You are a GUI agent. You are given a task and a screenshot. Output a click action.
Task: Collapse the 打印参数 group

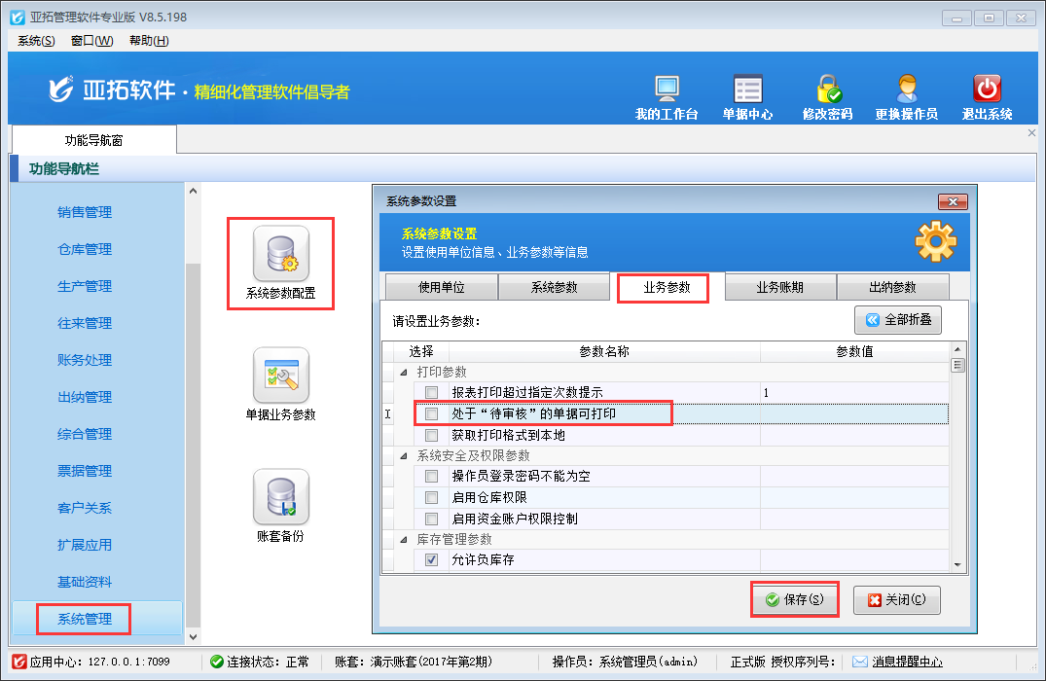(403, 373)
